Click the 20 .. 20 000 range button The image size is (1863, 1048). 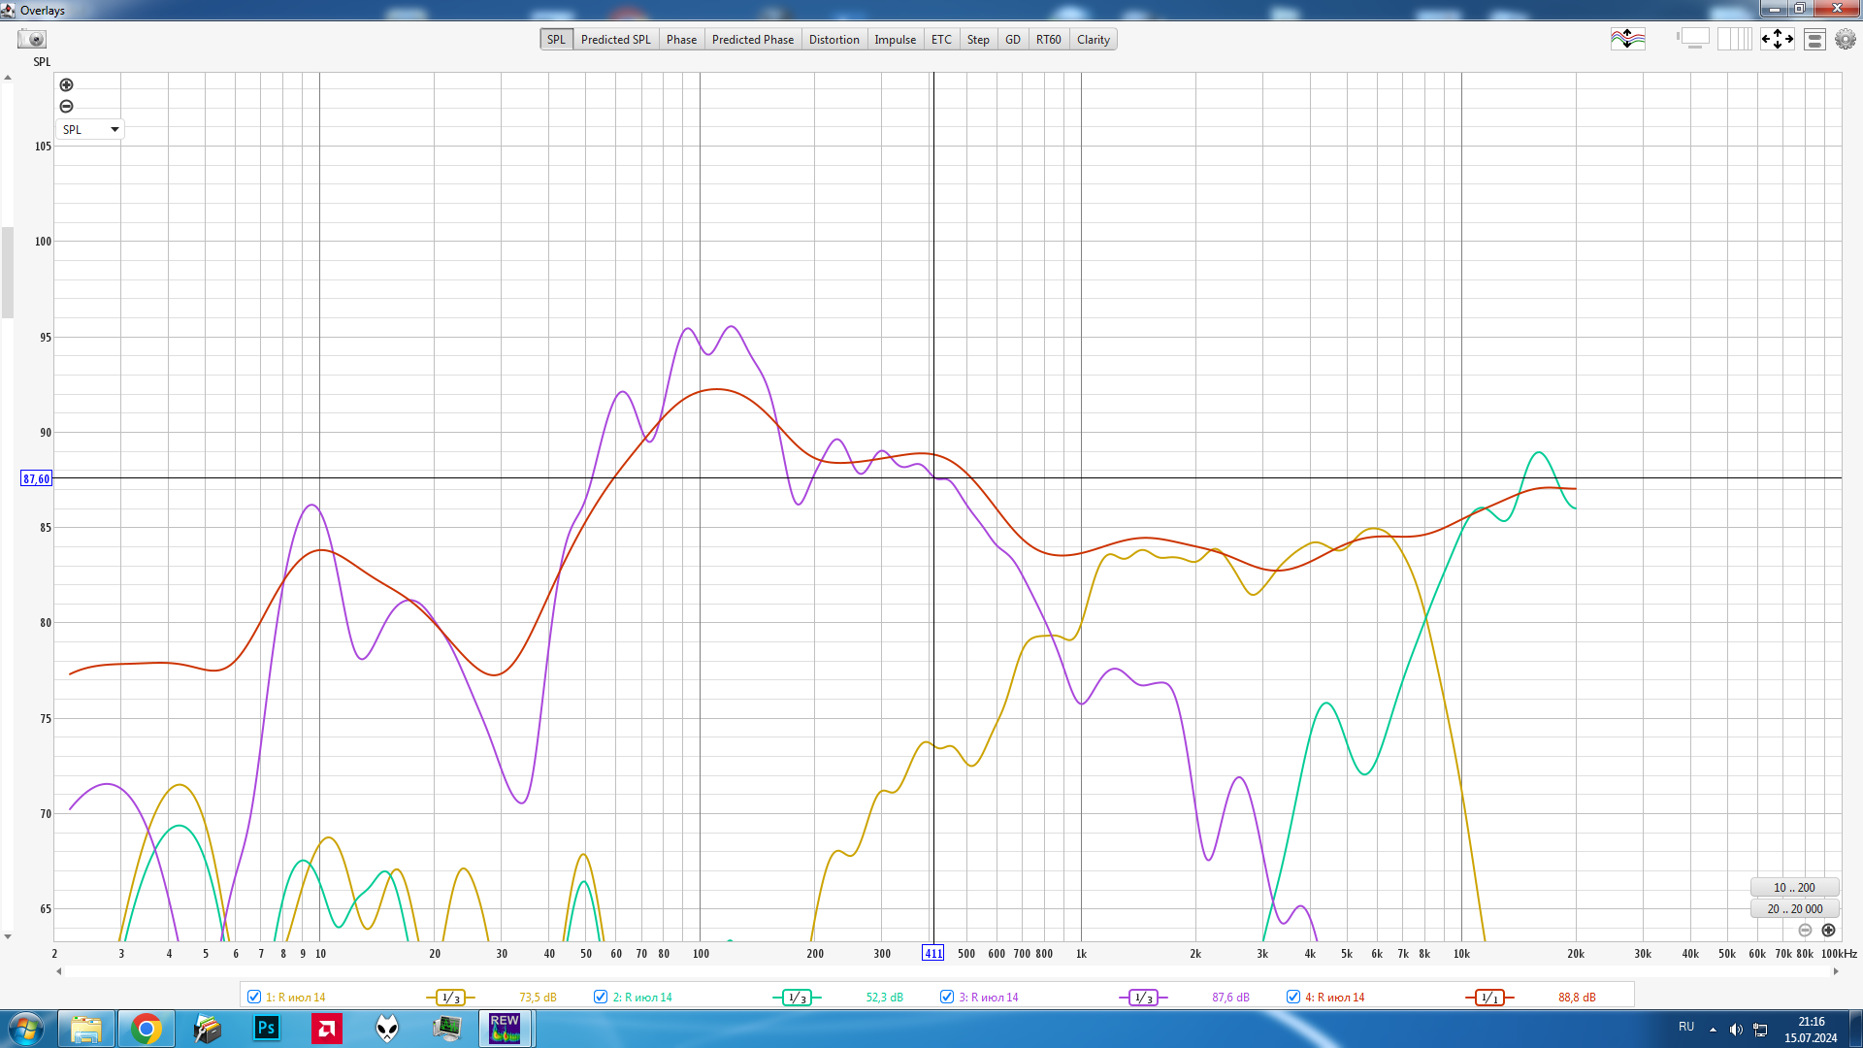pyautogui.click(x=1794, y=909)
